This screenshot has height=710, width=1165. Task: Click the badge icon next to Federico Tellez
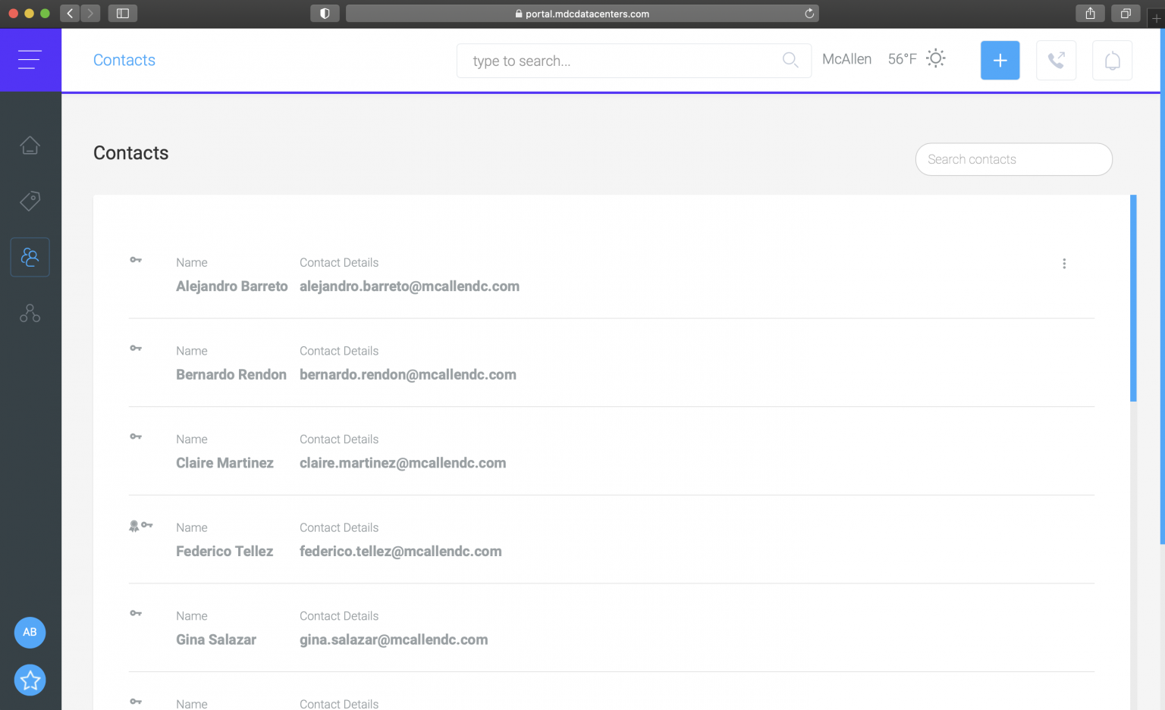[134, 524]
